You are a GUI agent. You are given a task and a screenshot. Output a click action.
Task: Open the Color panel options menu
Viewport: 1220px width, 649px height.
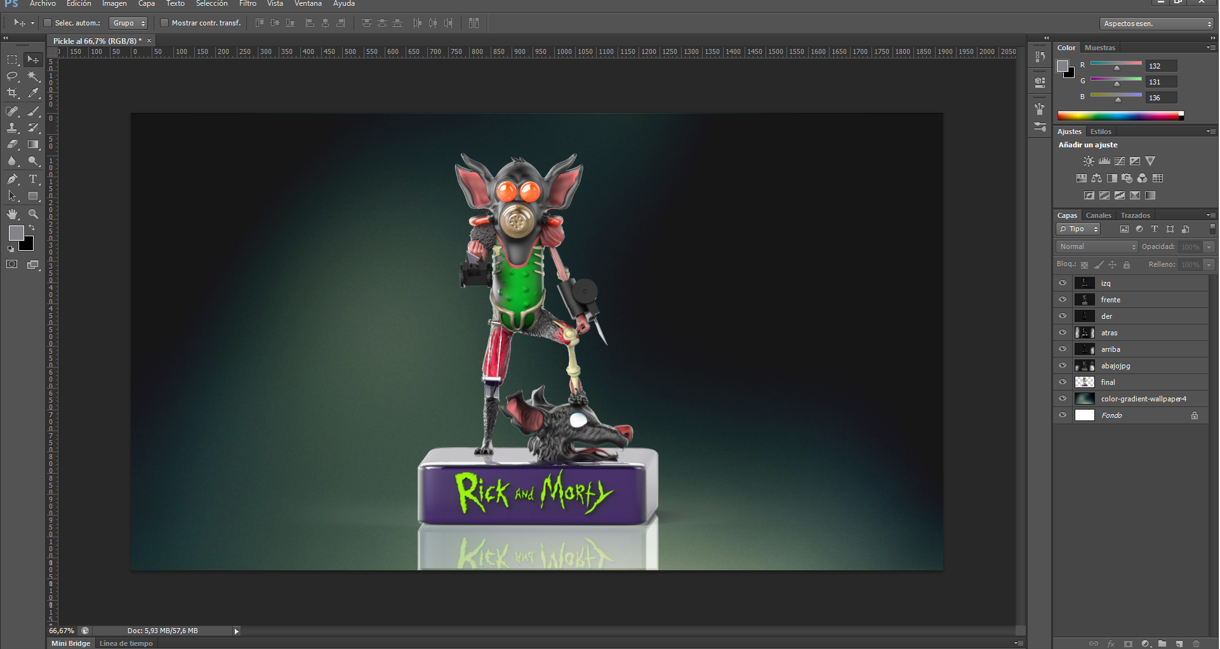click(x=1211, y=48)
